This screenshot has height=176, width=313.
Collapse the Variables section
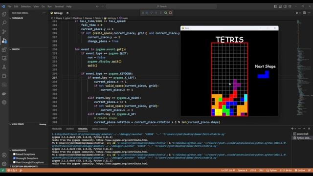pyautogui.click(x=28, y=18)
